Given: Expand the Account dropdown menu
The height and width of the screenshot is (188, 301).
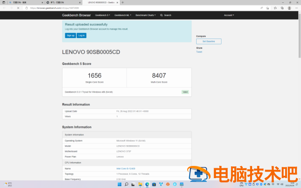Looking at the screenshot, I should (229, 15).
